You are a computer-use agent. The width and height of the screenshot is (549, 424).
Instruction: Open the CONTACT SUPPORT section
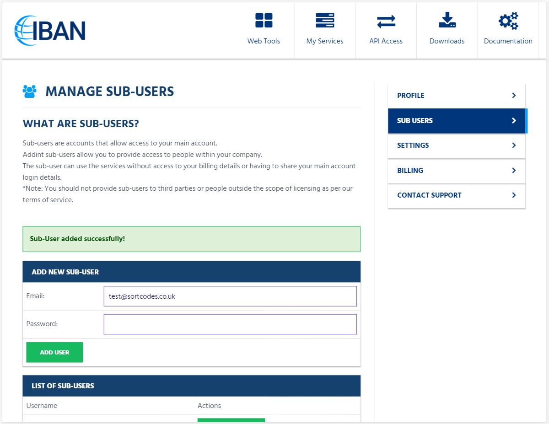click(456, 195)
